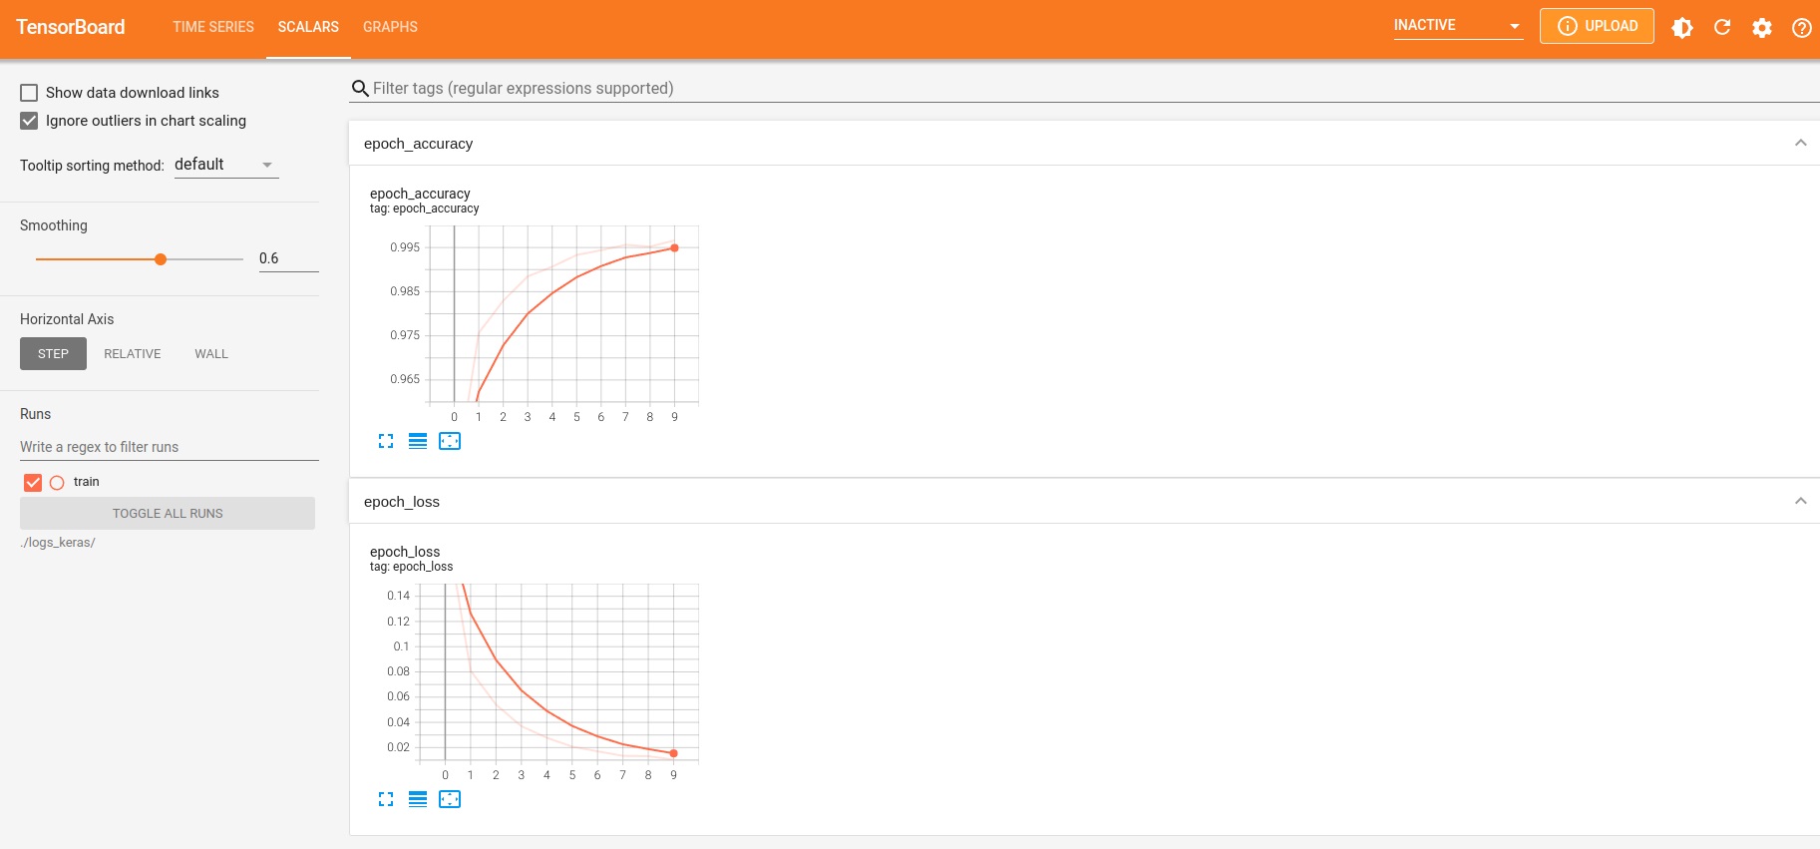Click the search icon in tag filter
Image resolution: width=1820 pixels, height=849 pixels.
(x=360, y=89)
